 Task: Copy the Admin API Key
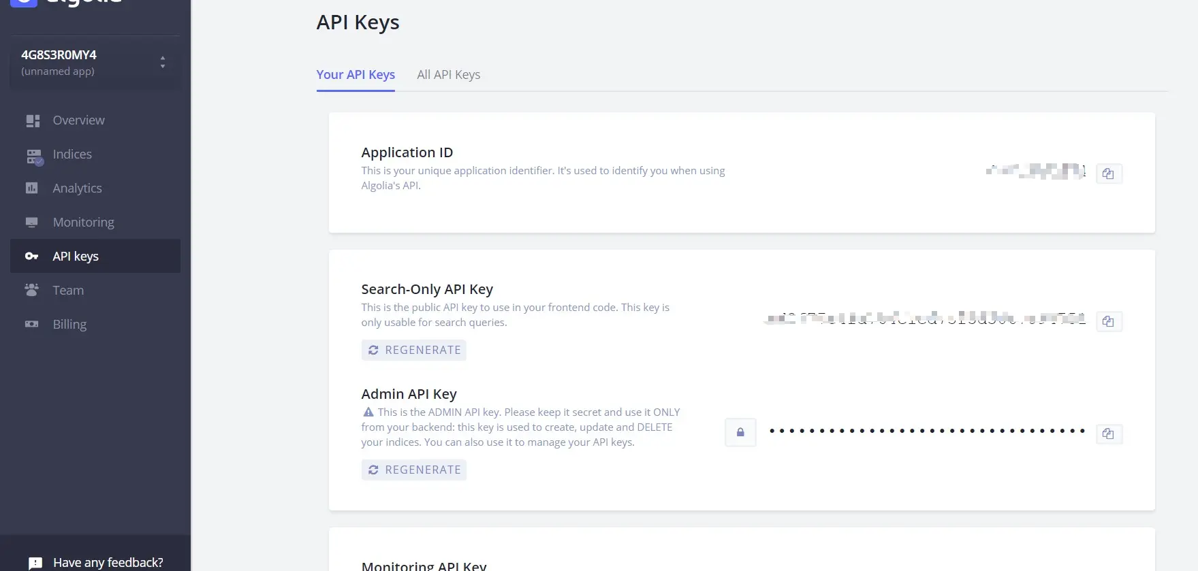tap(1109, 434)
